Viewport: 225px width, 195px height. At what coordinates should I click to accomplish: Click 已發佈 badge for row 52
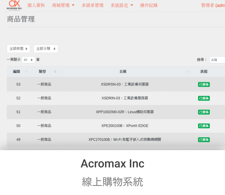click(x=204, y=98)
